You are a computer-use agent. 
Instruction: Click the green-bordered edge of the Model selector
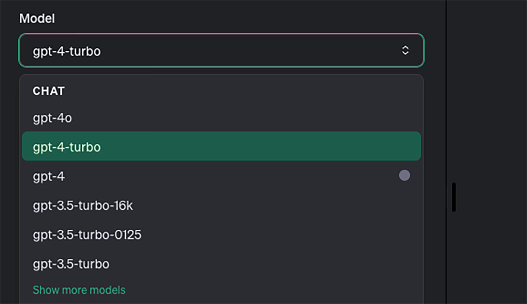point(221,34)
